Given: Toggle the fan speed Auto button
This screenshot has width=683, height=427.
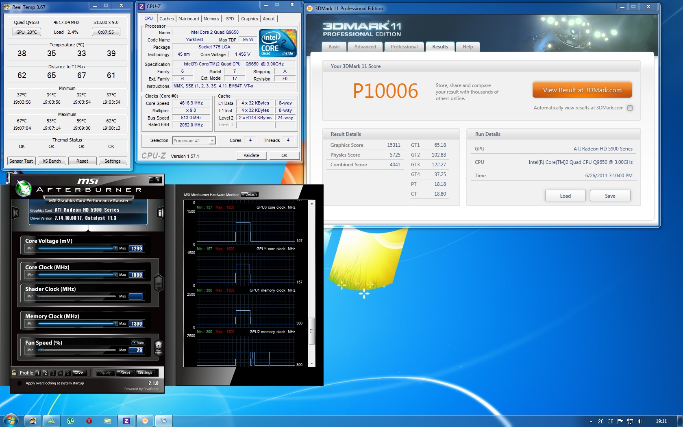Looking at the screenshot, I should [x=138, y=342].
